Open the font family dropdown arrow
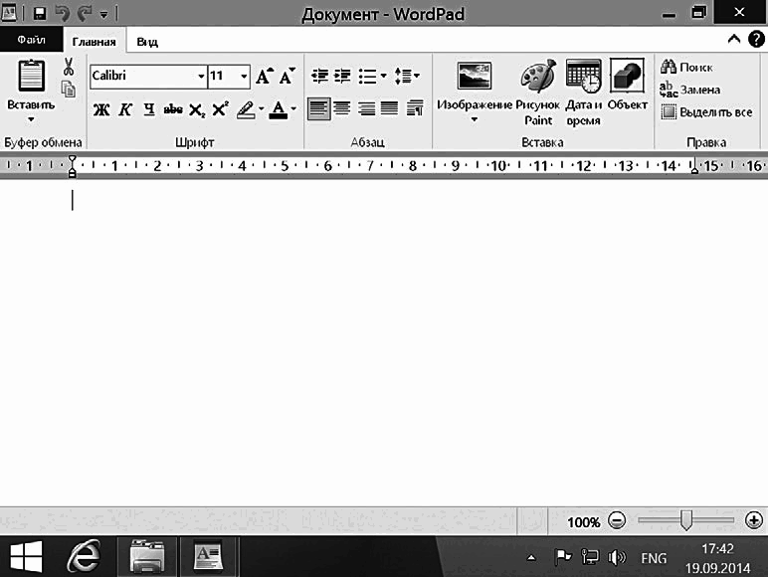Viewport: 768px width, 577px height. [201, 77]
